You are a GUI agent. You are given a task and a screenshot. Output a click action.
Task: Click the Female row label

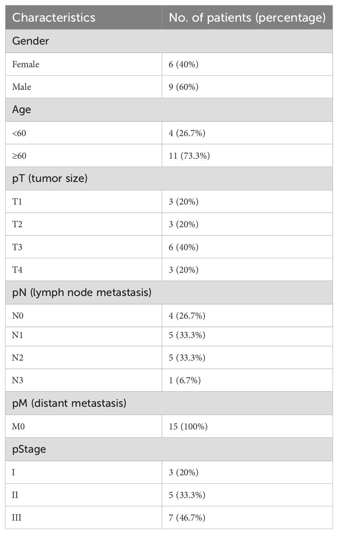pyautogui.click(x=26, y=64)
